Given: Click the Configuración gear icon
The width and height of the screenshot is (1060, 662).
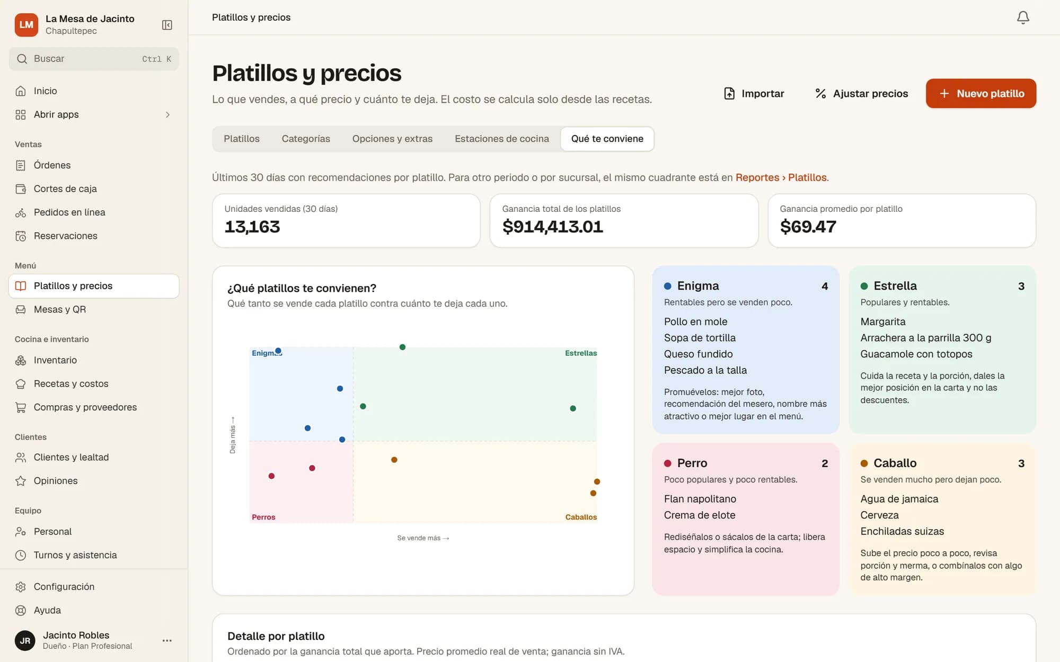Looking at the screenshot, I should pyautogui.click(x=21, y=587).
